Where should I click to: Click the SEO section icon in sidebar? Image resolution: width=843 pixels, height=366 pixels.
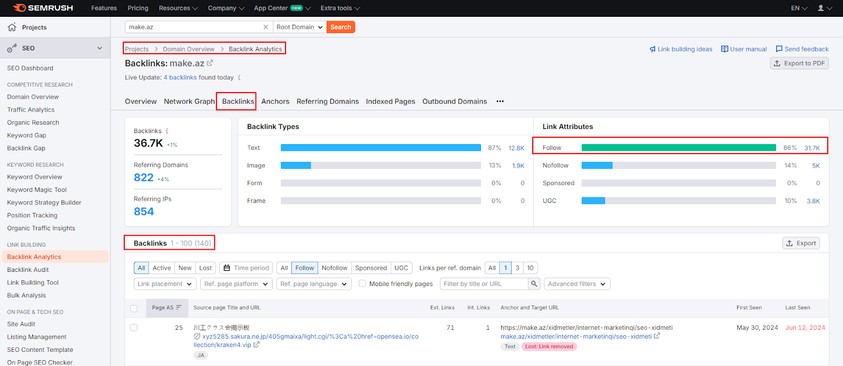(12, 48)
